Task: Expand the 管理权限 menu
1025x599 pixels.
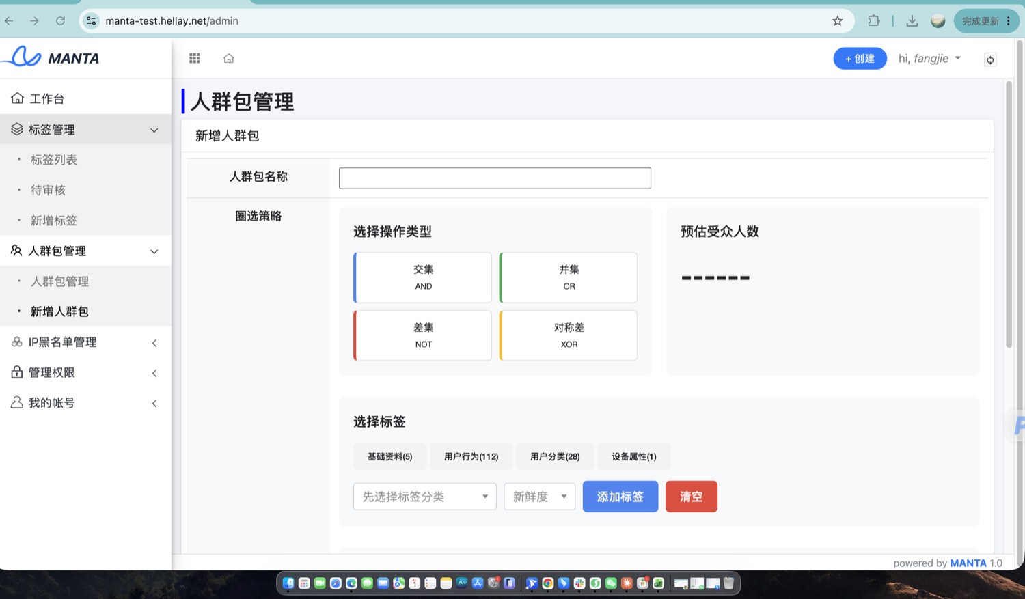Action: 85,372
